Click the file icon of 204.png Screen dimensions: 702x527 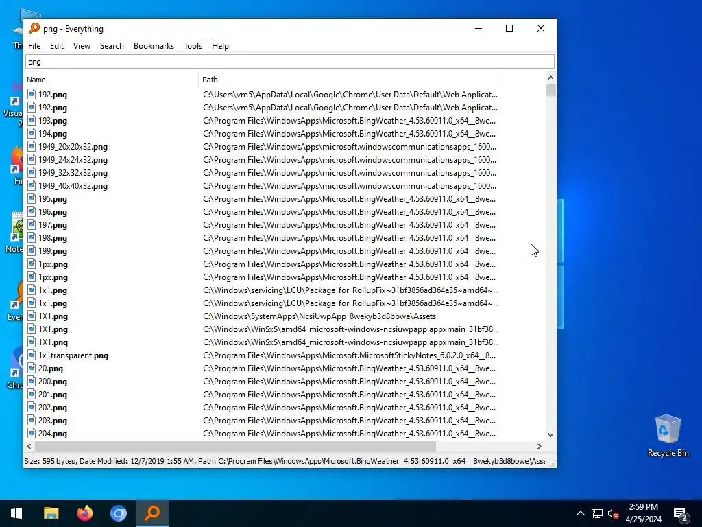[x=32, y=433]
